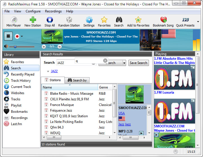Click 1.FM Absolute Blues Hits link

[x=173, y=59]
